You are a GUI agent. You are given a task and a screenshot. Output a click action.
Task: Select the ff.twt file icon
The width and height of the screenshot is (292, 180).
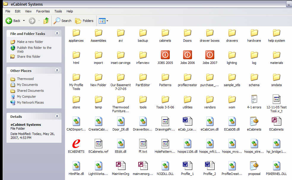click(143, 144)
